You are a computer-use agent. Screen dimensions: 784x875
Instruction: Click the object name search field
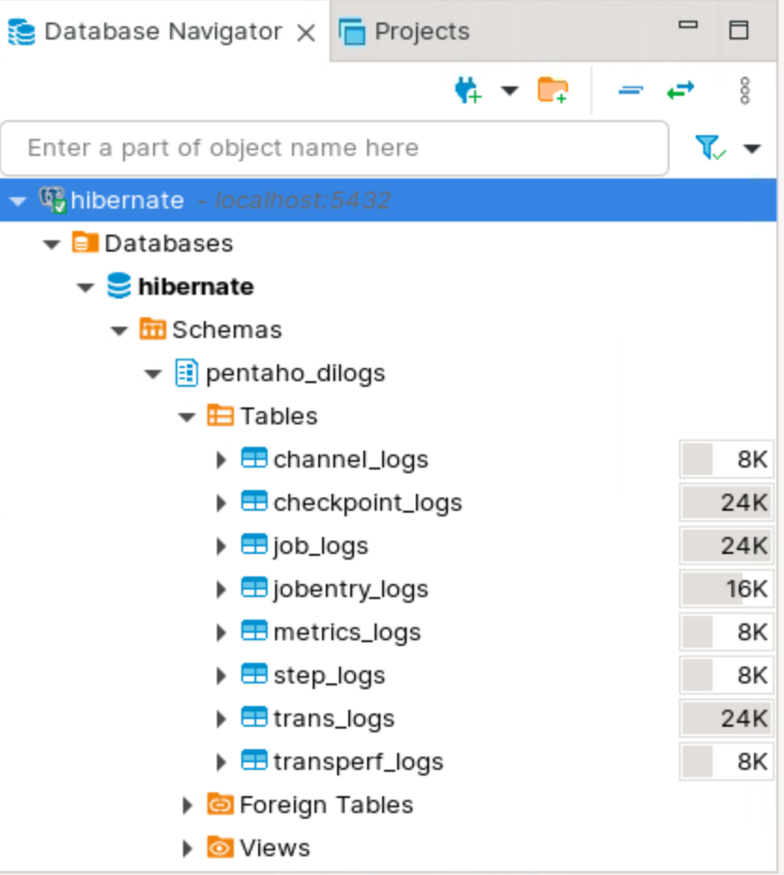pos(333,148)
